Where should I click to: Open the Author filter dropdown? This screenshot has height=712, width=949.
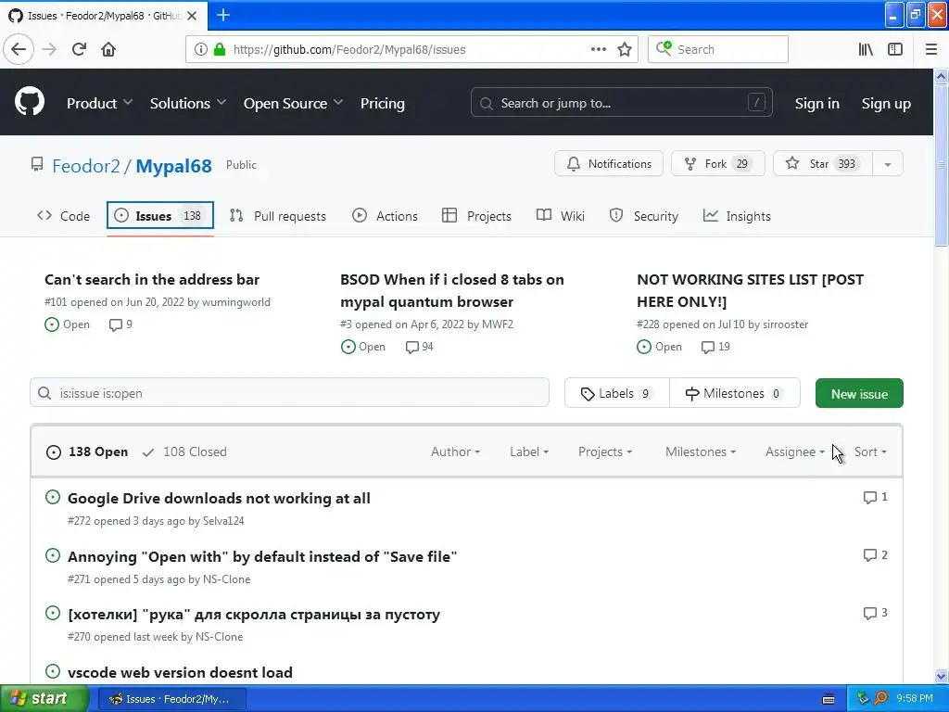pyautogui.click(x=455, y=451)
